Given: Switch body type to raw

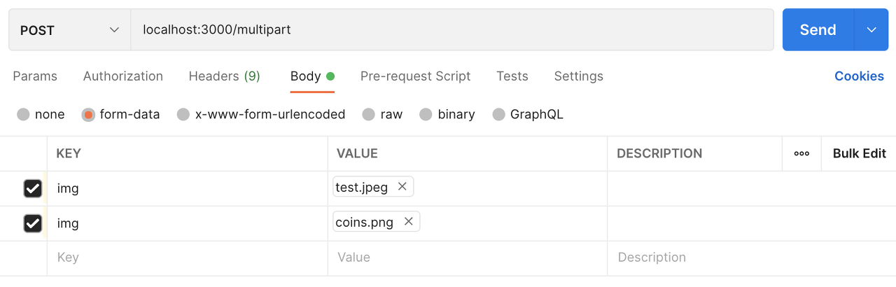Looking at the screenshot, I should [x=368, y=114].
